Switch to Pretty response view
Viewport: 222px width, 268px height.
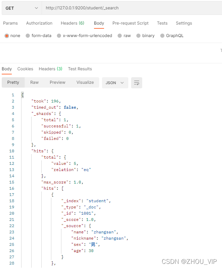click(x=13, y=82)
